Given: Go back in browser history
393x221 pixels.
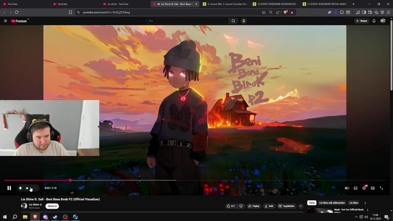Looking at the screenshot, I should pos(4,12).
